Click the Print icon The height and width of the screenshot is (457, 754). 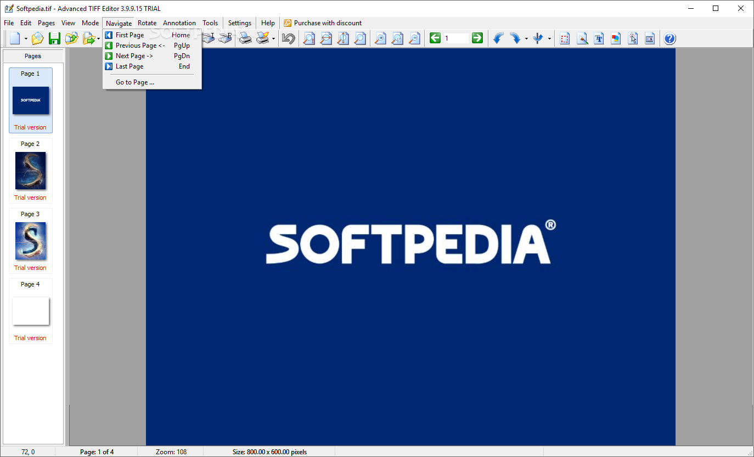(245, 38)
